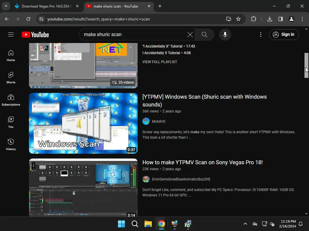This screenshot has width=309, height=231.
Task: Click the scrollbar down arrow
Action: pos(306,214)
